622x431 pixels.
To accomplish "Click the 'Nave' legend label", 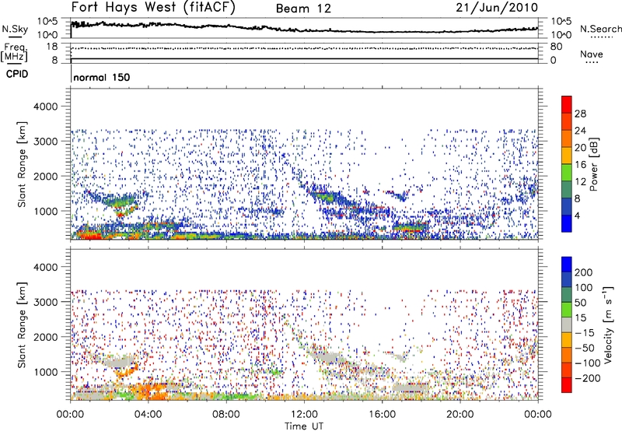I will 592,54.
